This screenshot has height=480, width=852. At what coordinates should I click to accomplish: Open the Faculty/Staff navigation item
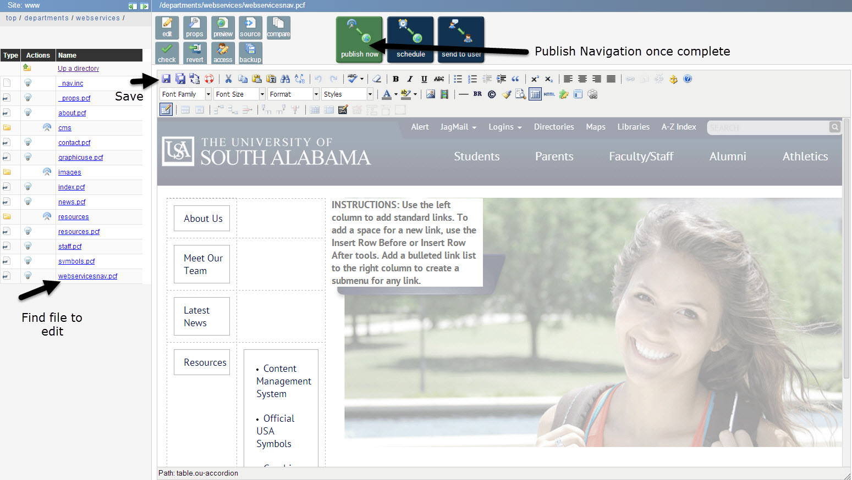pos(641,157)
